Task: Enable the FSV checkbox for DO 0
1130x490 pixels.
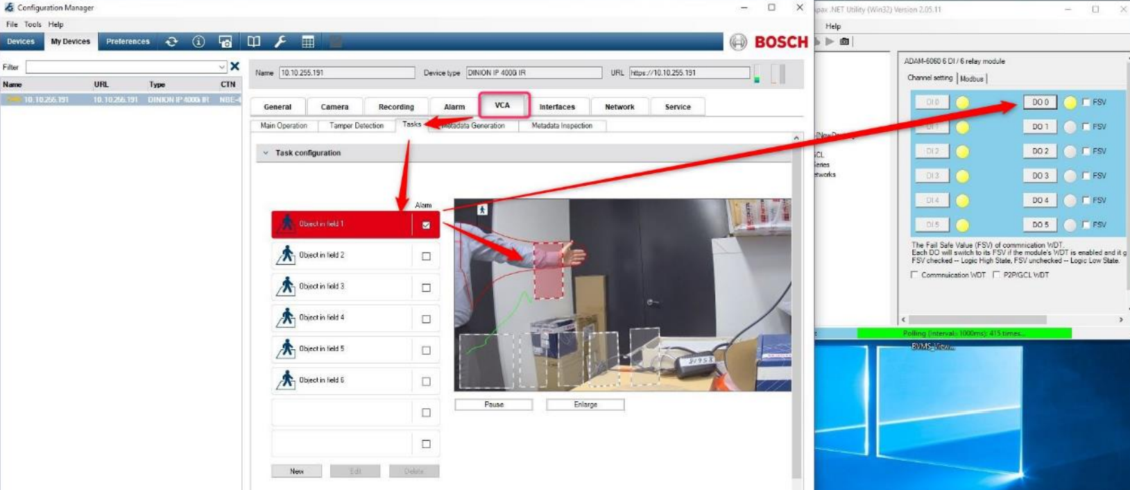Action: point(1086,102)
